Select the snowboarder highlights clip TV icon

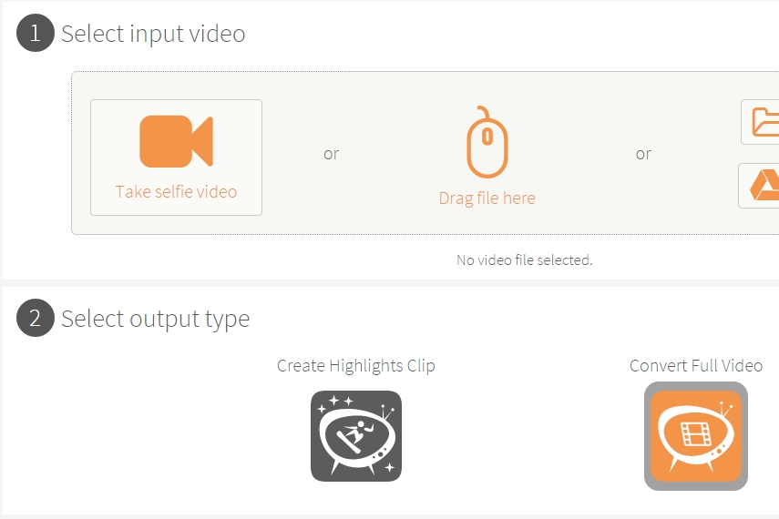(356, 436)
